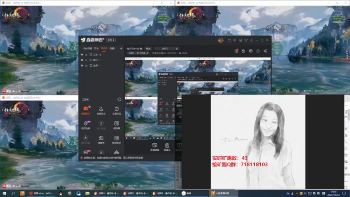The image size is (350, 197).
Task: Switch to the 双击 scene tab
Action: (96, 49)
